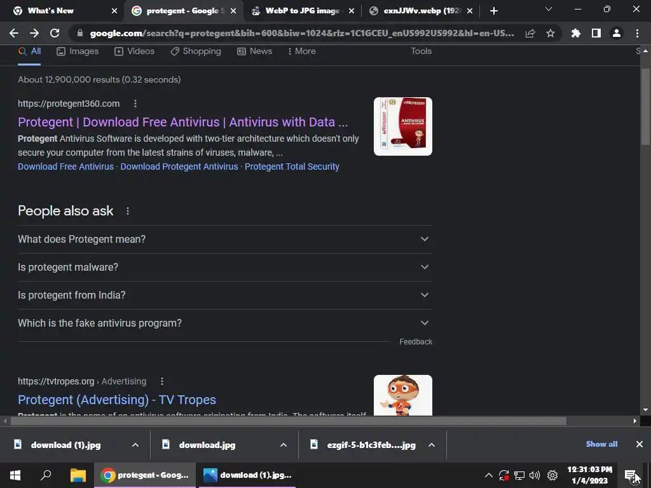Switch to WebP to JPG image tab
This screenshot has height=488, width=651.
pyautogui.click(x=303, y=11)
